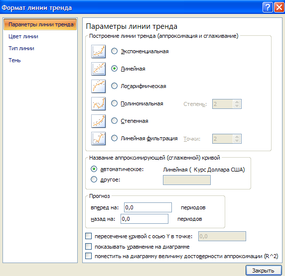Screen dimensions: 285x276
Task: Click the Закрыть button
Action: (264, 271)
